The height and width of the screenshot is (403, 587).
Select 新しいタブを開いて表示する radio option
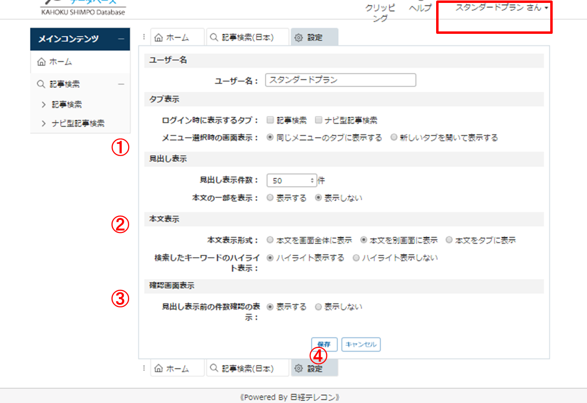[394, 138]
